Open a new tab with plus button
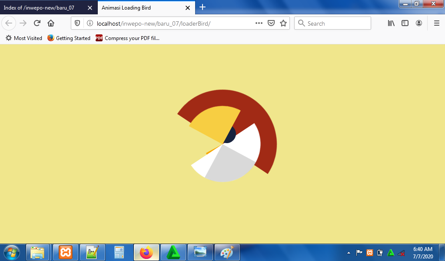This screenshot has height=261, width=445. (203, 7)
